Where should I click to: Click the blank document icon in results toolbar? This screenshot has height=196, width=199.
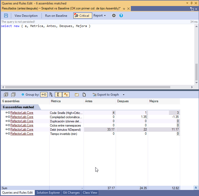click(x=84, y=95)
